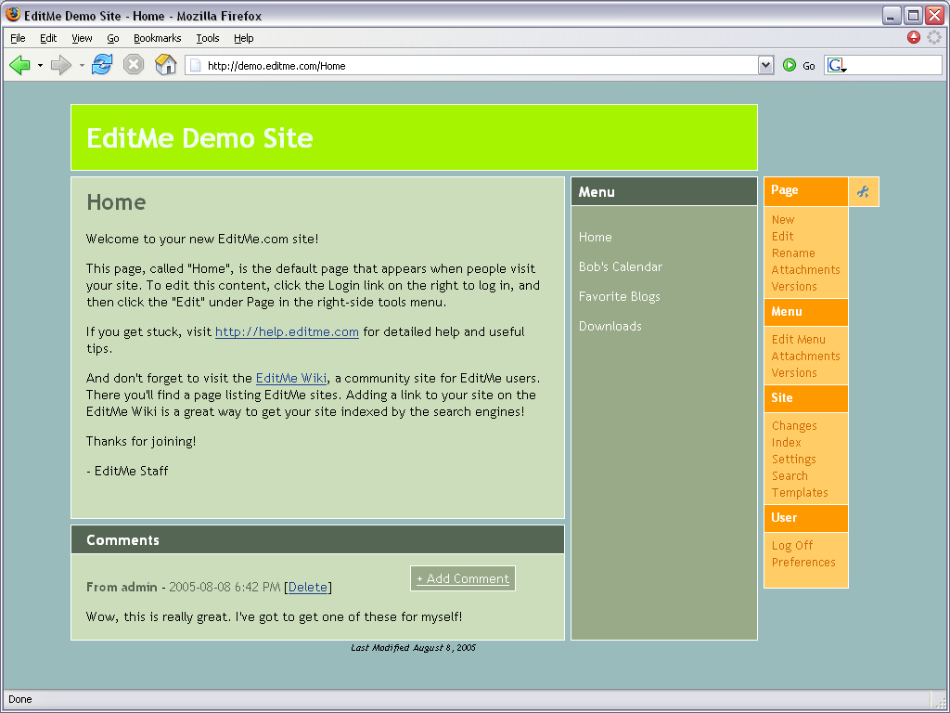Click the Firefox logo in title bar
The image size is (950, 713).
(13, 14)
